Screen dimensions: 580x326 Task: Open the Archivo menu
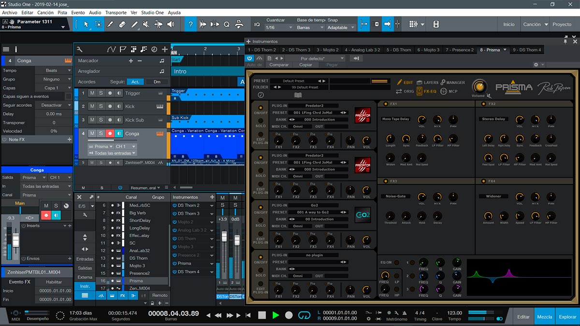click(10, 13)
